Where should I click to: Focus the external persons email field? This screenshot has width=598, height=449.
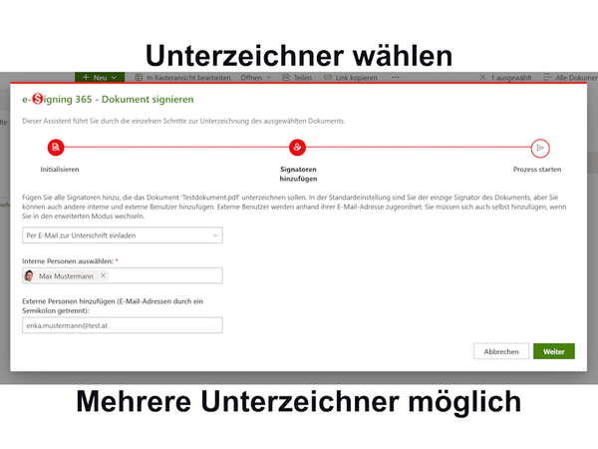(x=123, y=325)
